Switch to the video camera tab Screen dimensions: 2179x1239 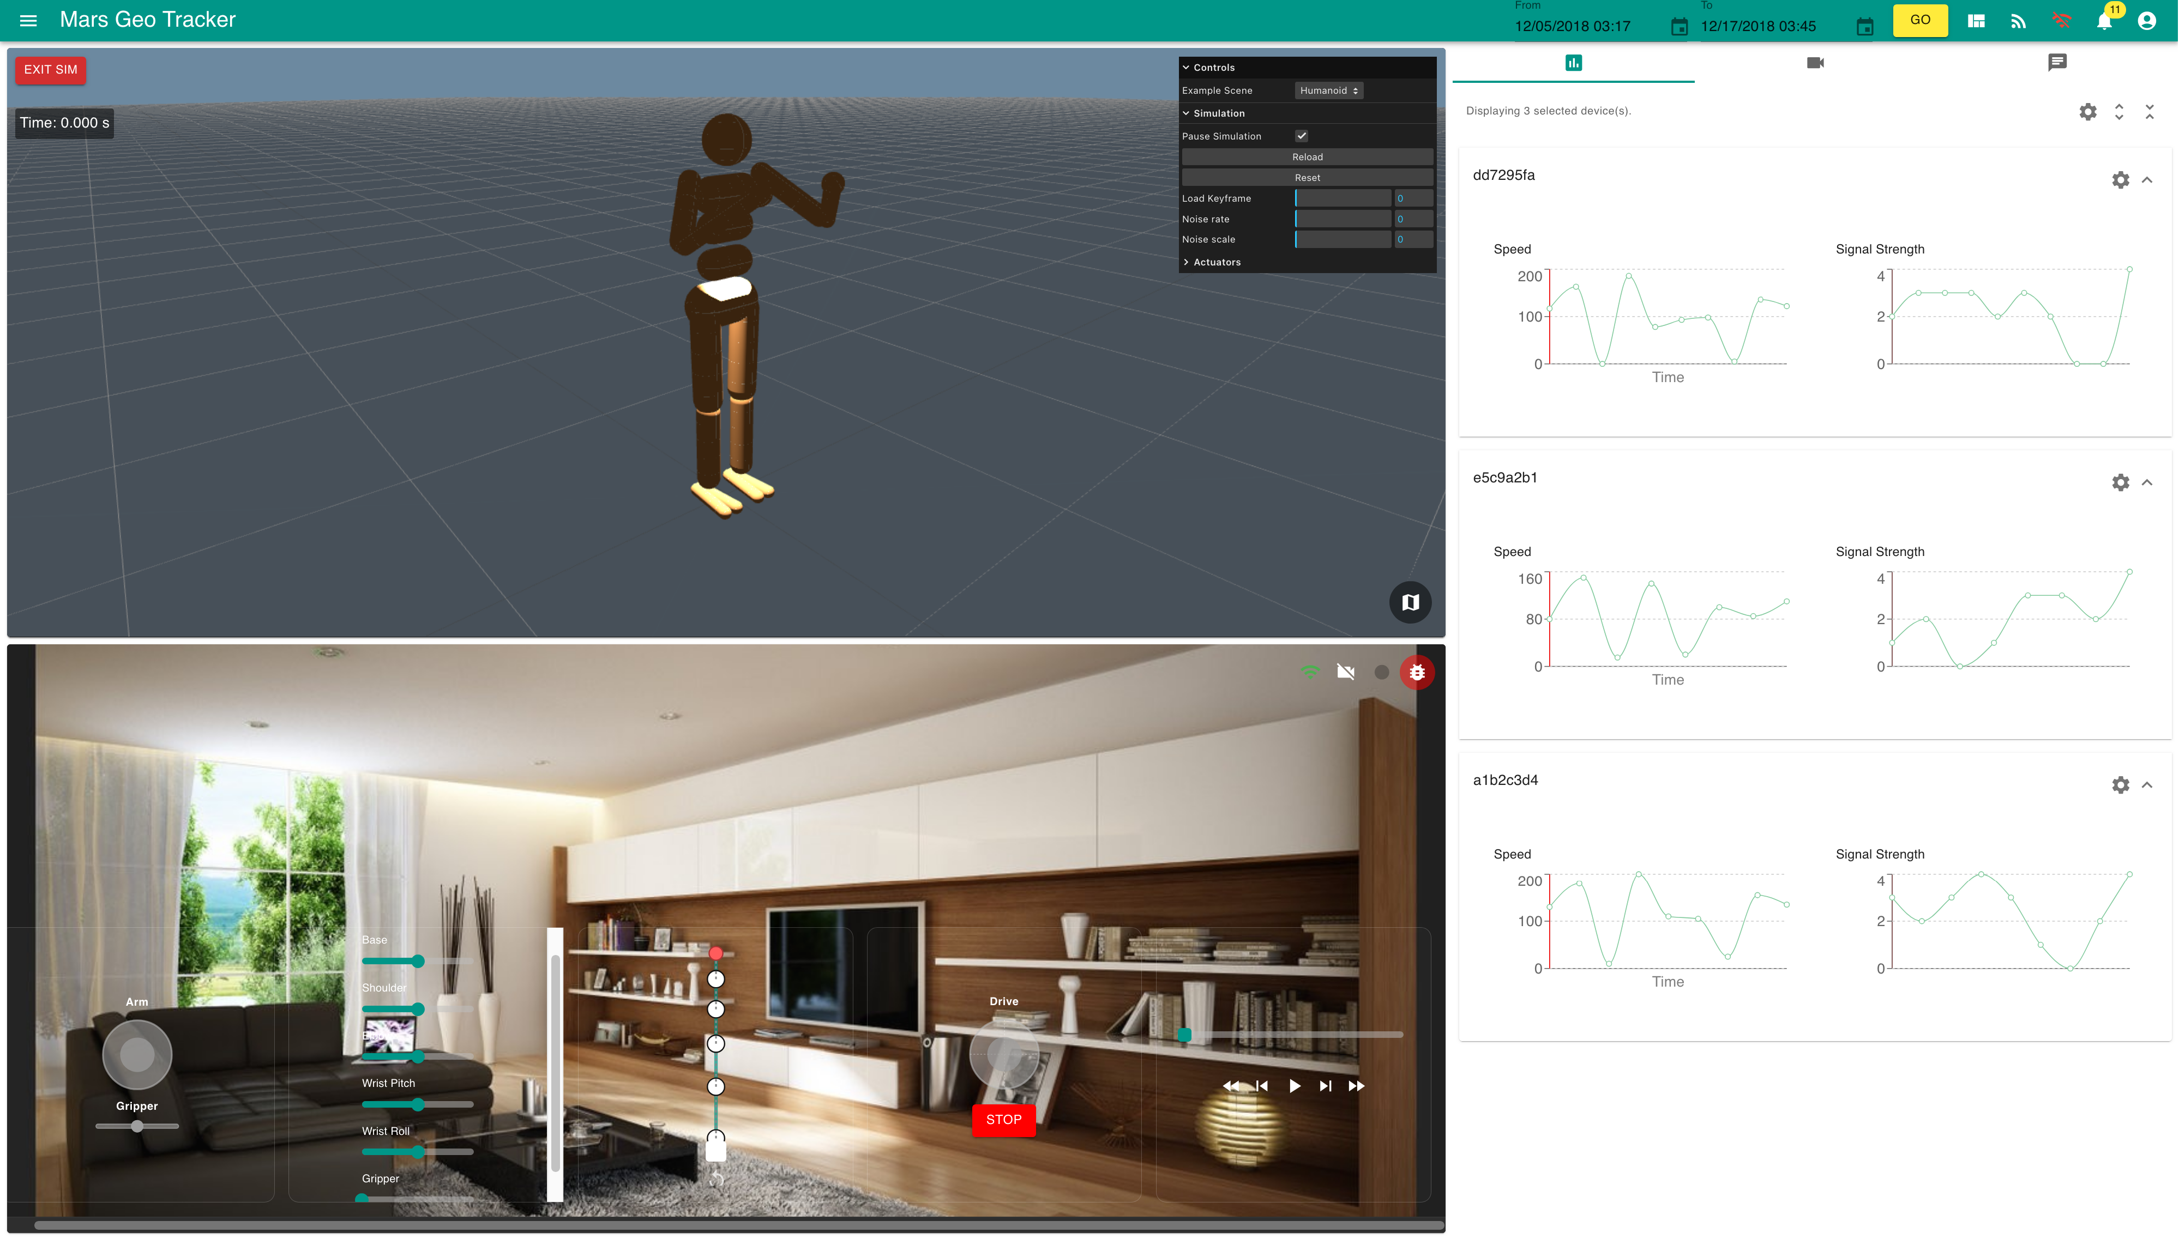tap(1815, 63)
